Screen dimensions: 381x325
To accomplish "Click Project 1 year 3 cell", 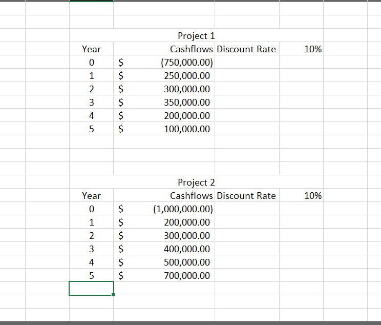I will point(91,102).
